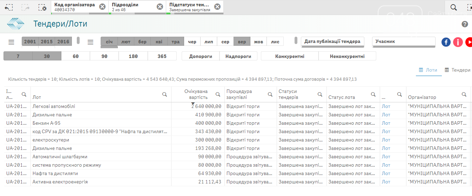This screenshot has width=472, height=196.
Task: Sort by Очікувана вартість column header
Action: (196, 94)
